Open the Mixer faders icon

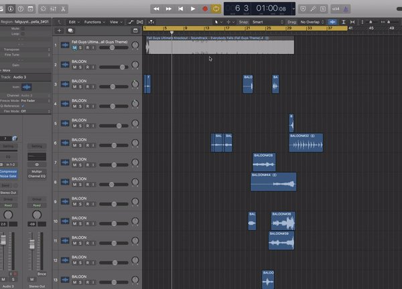pos(53,9)
